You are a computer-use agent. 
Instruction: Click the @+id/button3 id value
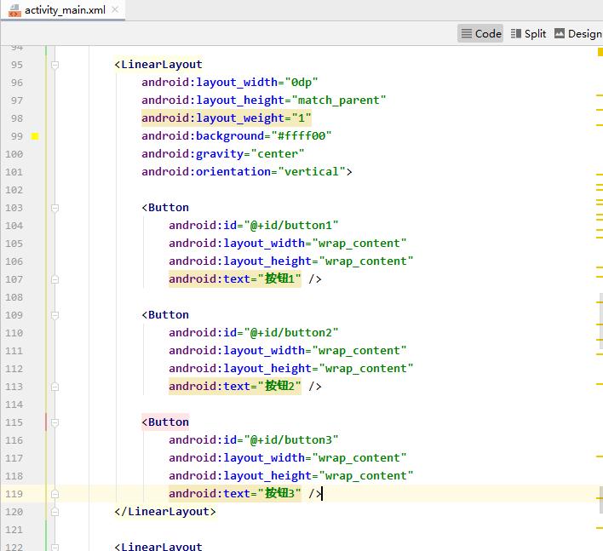point(290,440)
